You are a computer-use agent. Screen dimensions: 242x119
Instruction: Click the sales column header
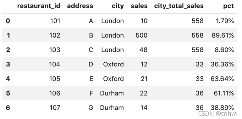139,6
